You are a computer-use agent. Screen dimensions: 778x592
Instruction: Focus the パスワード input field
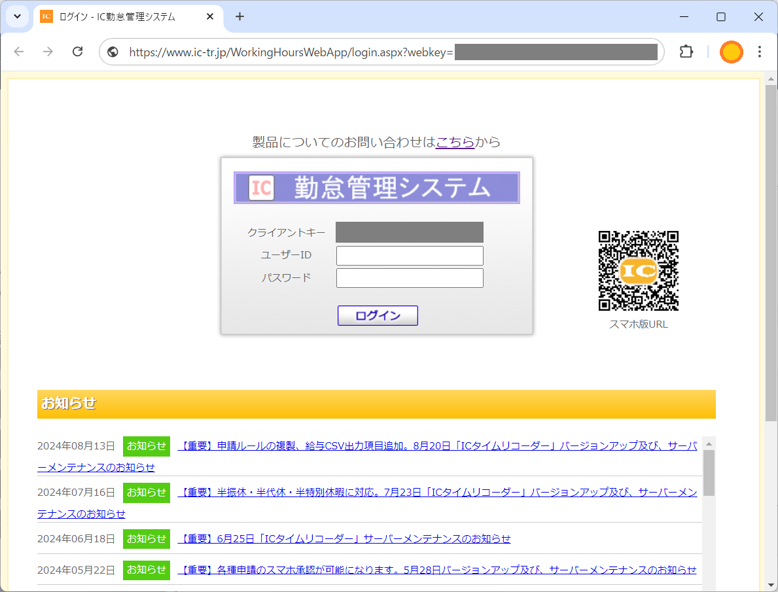pyautogui.click(x=410, y=278)
